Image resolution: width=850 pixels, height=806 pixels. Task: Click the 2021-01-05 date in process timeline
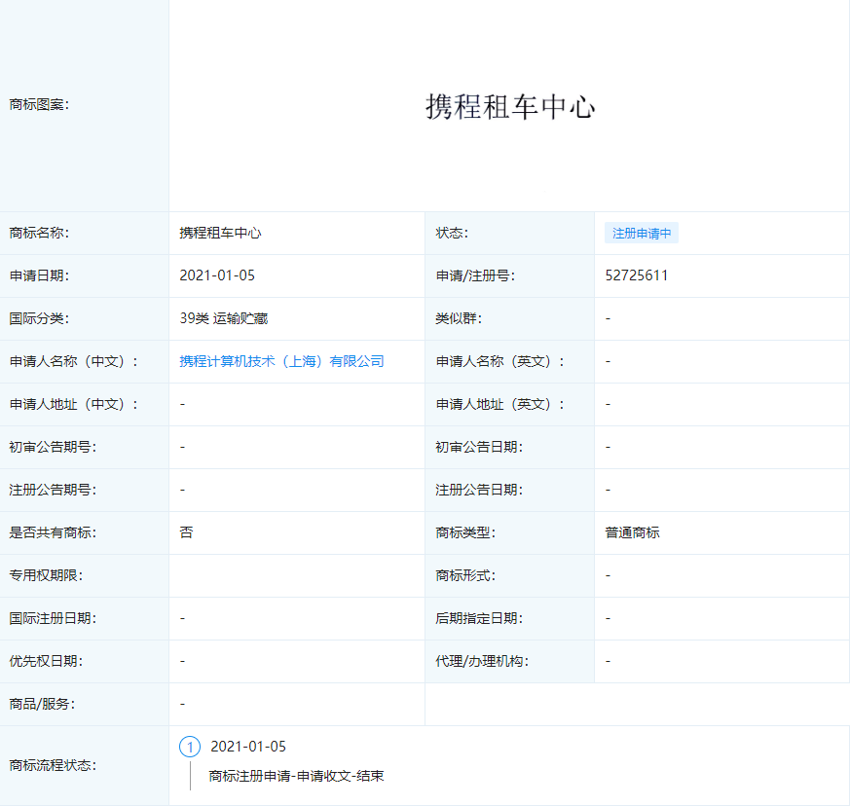click(x=248, y=747)
